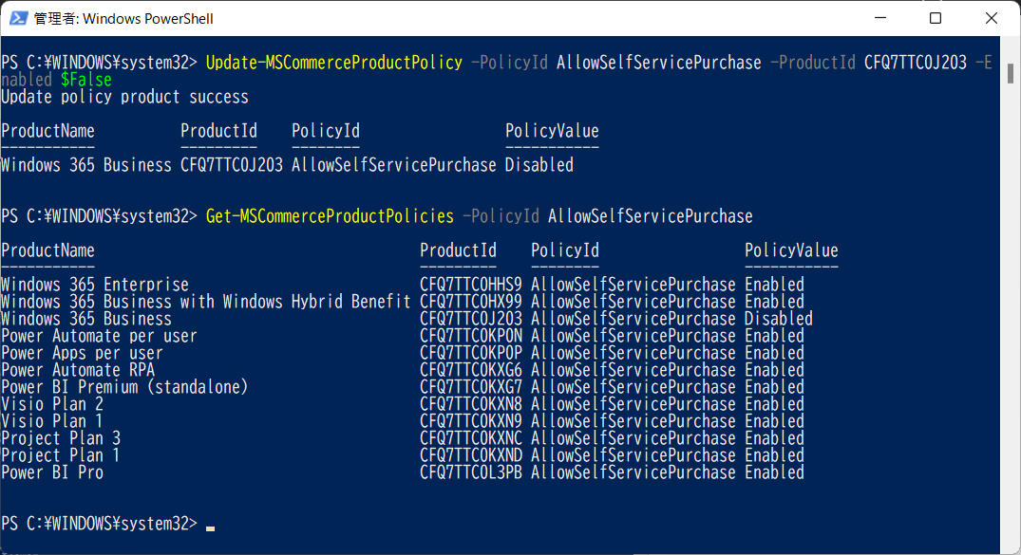The width and height of the screenshot is (1021, 555).
Task: Click the Update policy product success message
Action: (124, 97)
